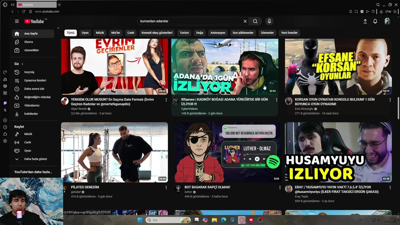Open Geçmiş history in sidebar
Image resolution: width=400 pixels, height=225 pixels.
(x=33, y=72)
